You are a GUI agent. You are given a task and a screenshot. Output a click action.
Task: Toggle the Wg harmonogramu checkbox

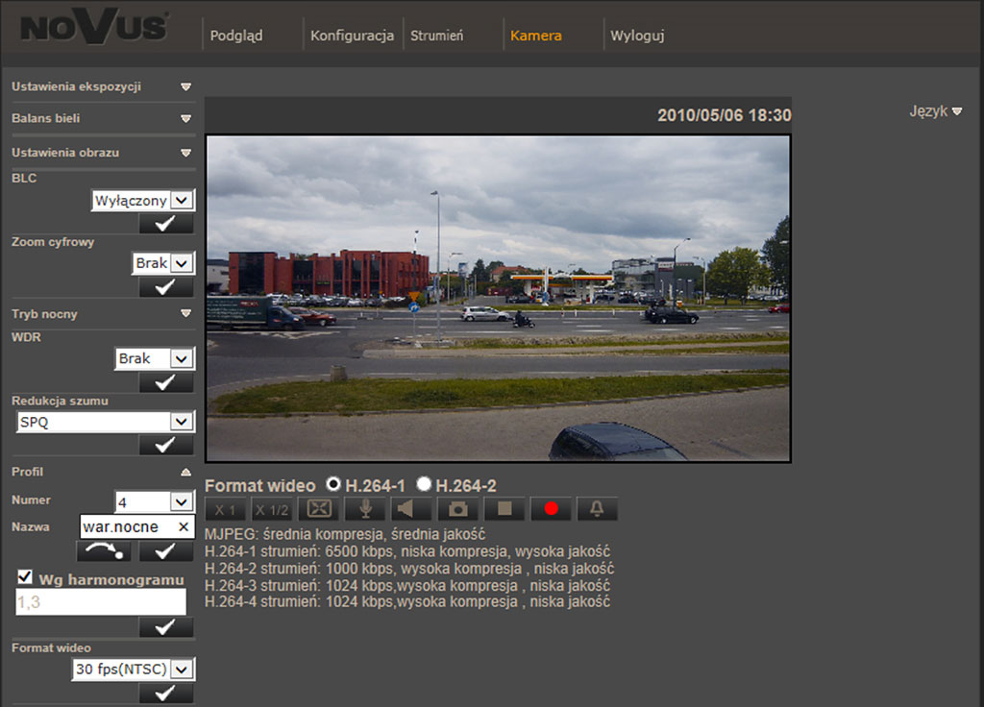25,576
